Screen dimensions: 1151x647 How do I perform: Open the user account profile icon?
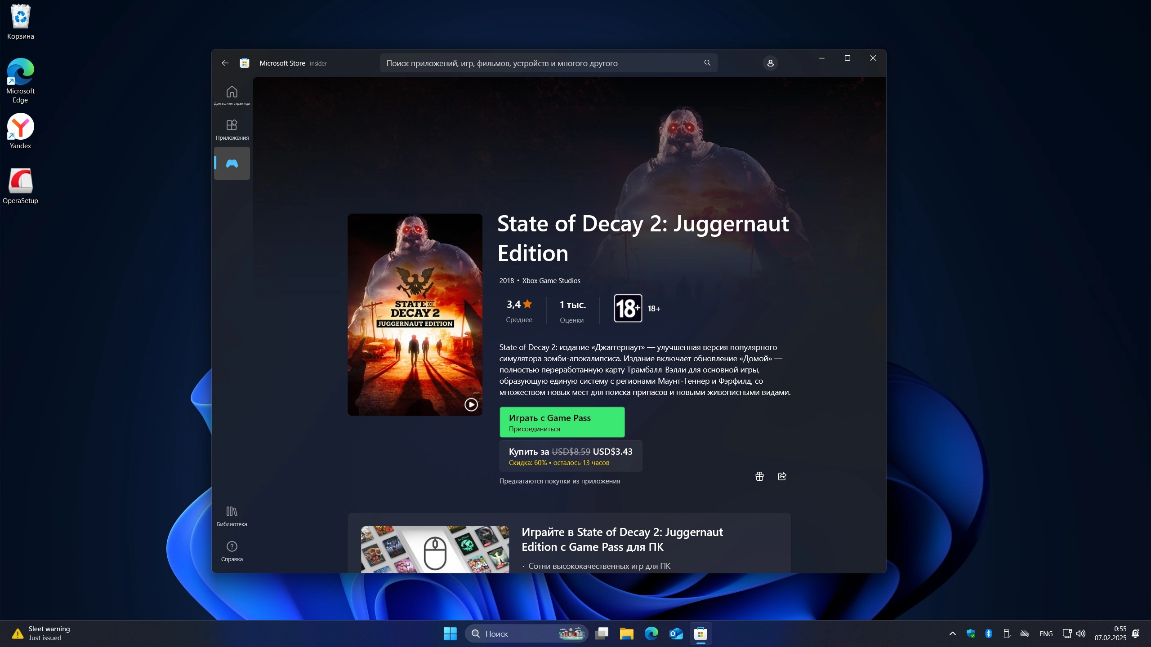point(770,63)
